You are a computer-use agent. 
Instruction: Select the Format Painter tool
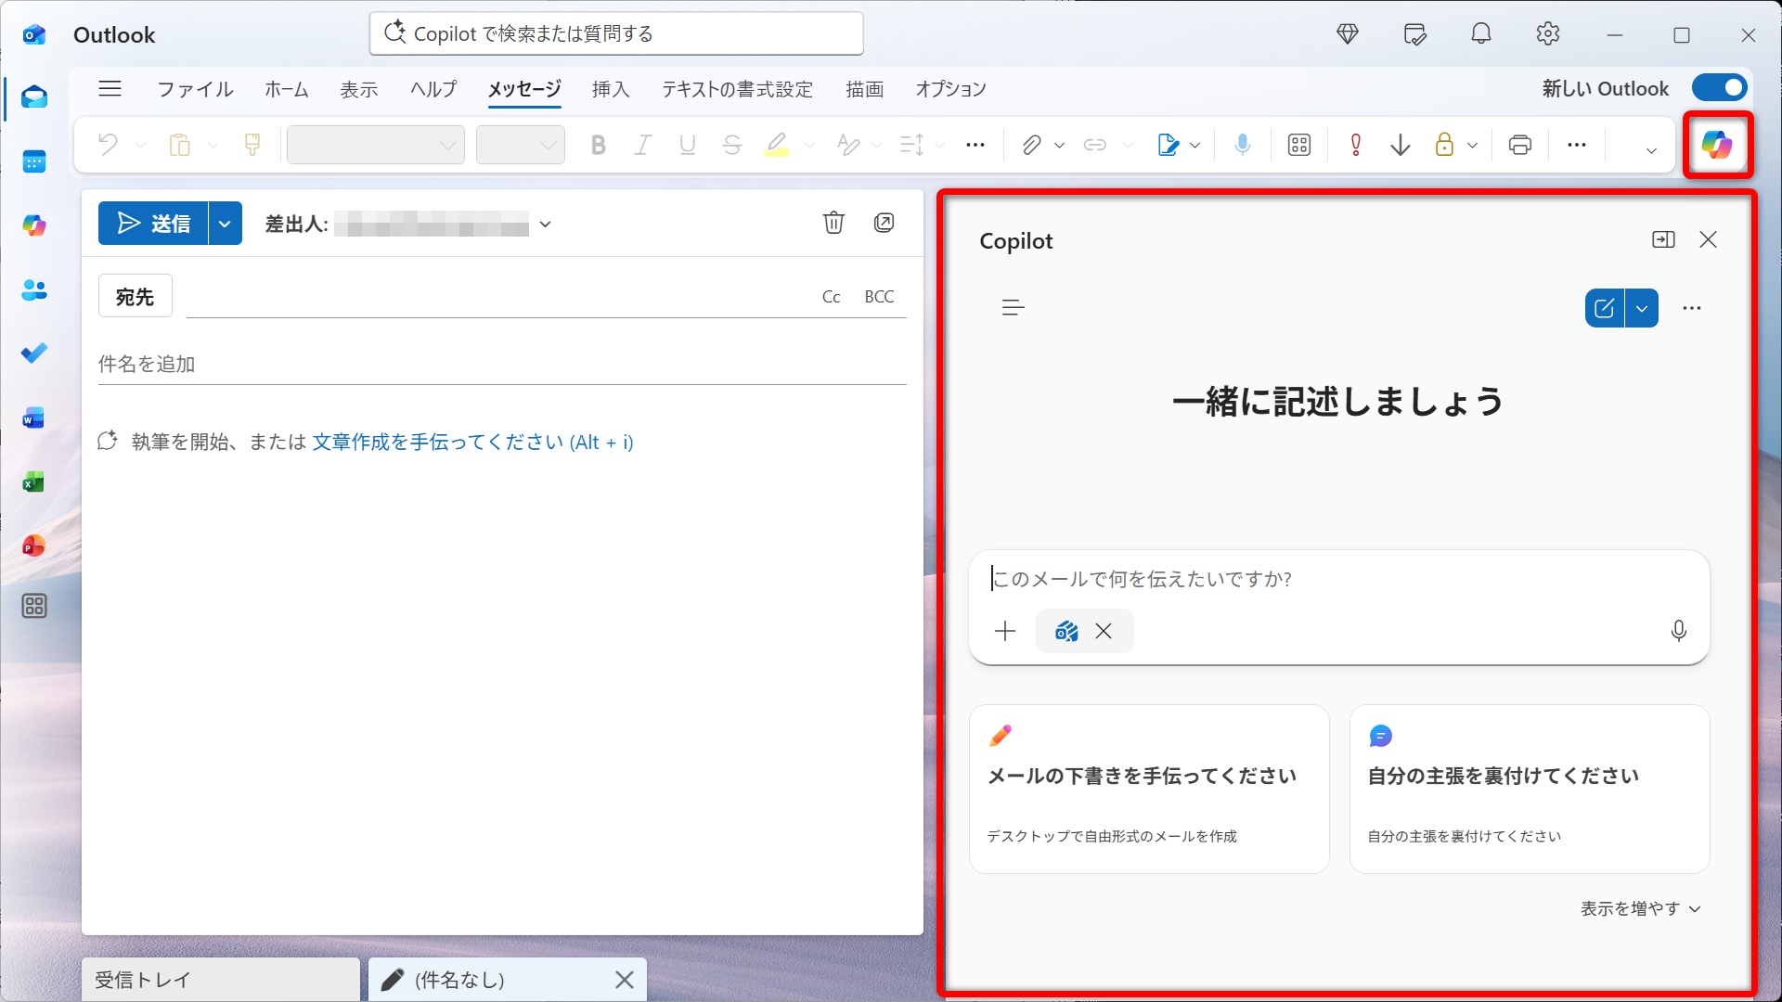point(252,145)
